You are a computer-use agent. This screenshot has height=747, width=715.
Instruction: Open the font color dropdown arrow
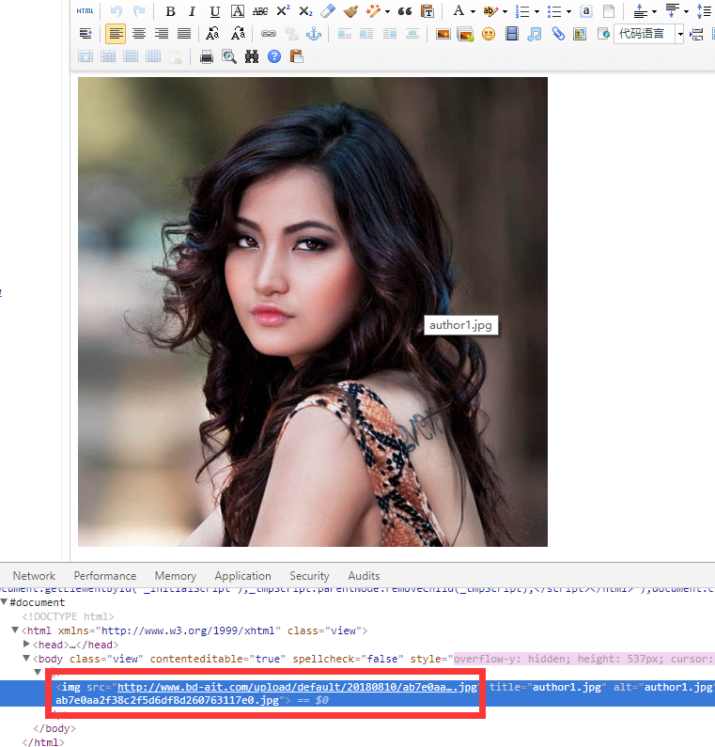point(473,11)
